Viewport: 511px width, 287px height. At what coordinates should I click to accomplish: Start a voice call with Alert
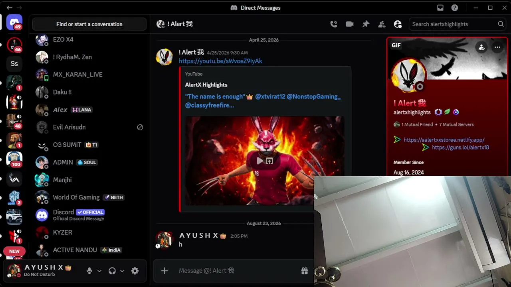coord(334,24)
